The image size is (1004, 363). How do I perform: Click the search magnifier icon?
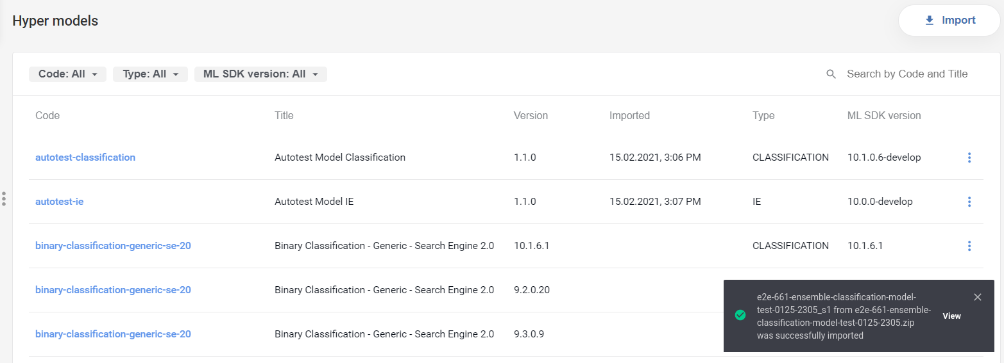[831, 74]
